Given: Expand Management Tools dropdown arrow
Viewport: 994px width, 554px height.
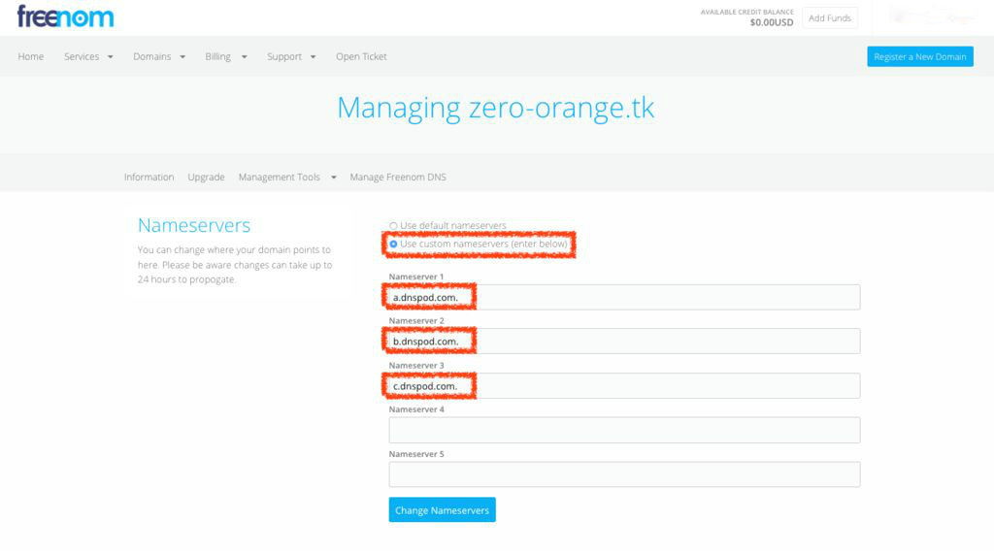Looking at the screenshot, I should (334, 178).
